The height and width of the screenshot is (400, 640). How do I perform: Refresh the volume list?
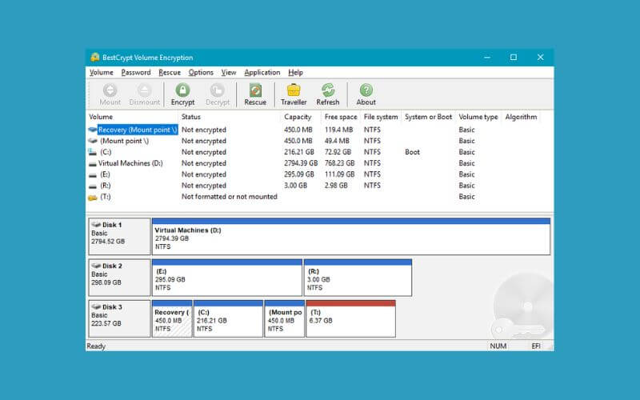[x=328, y=94]
